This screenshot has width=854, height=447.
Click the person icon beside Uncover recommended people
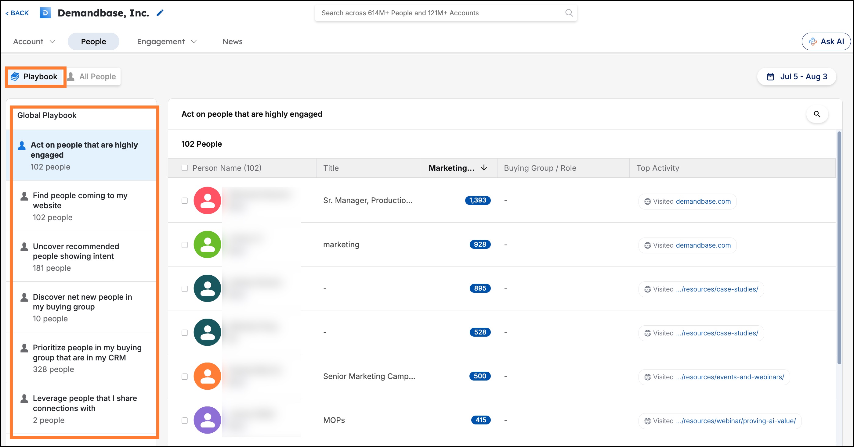coord(24,247)
